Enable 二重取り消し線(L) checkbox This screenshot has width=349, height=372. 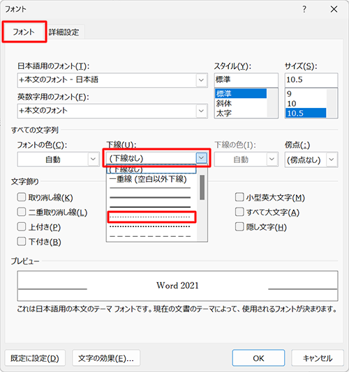[x=22, y=212]
